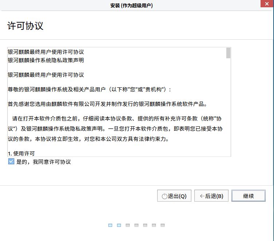Click the line starting '议的条款，本协议将立即生效'
The height and width of the screenshot is (241, 274).
pos(88,139)
